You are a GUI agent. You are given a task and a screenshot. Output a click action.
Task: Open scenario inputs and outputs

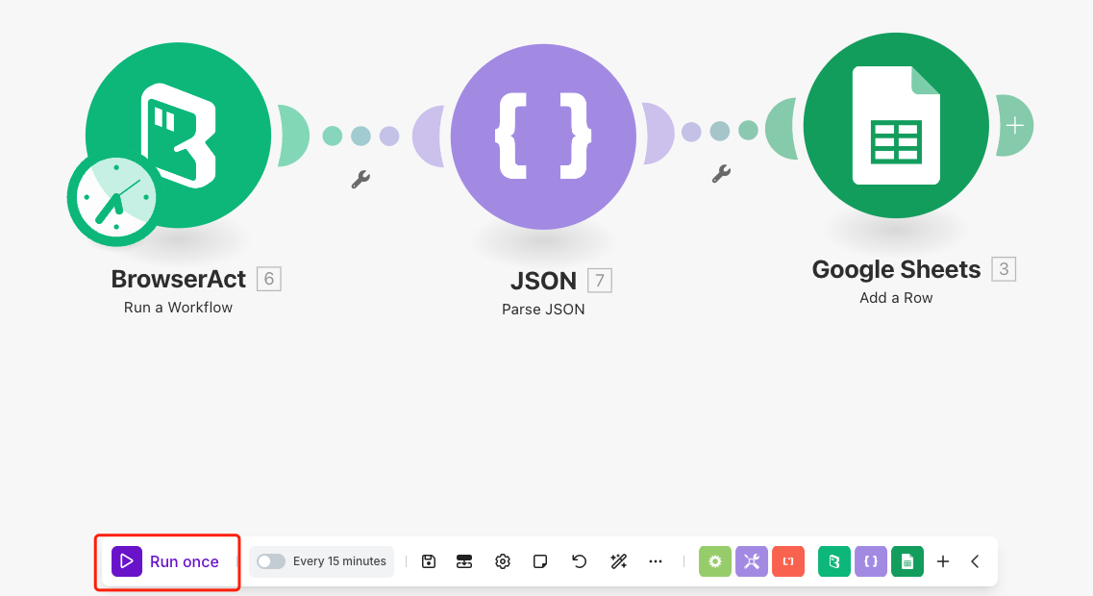[464, 561]
